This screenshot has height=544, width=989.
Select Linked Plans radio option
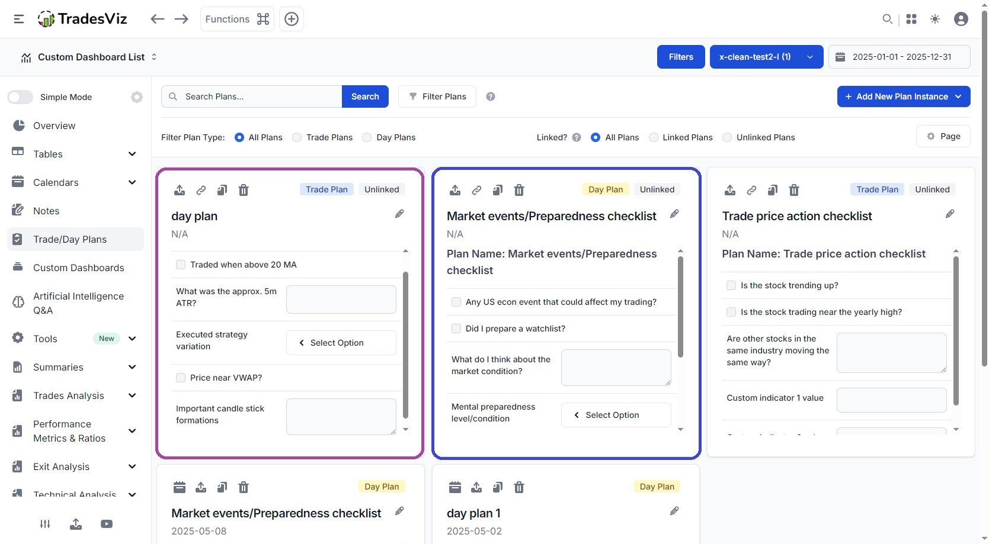(x=654, y=137)
